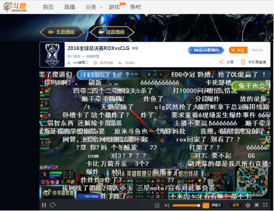Expand the 分类 dropdown

94,7
